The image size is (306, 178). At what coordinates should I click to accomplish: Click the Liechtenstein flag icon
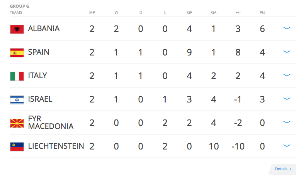[17, 146]
